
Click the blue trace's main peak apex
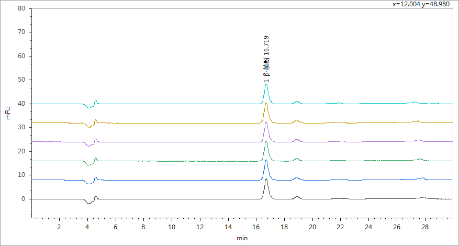point(266,160)
